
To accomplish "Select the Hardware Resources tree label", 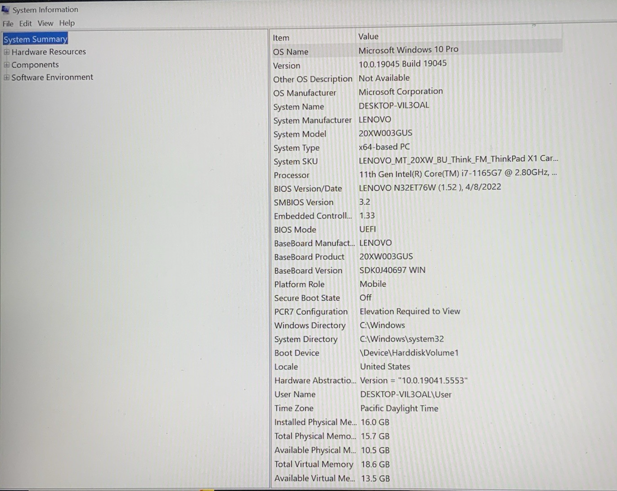I will click(x=49, y=52).
